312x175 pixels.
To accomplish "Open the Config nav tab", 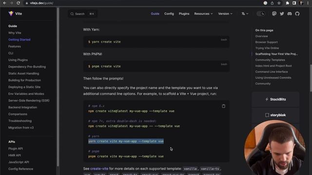I will 169,14.
